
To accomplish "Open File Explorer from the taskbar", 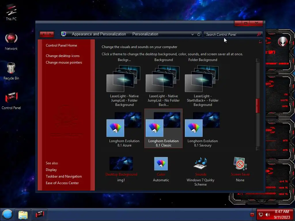I will [x=23, y=214].
